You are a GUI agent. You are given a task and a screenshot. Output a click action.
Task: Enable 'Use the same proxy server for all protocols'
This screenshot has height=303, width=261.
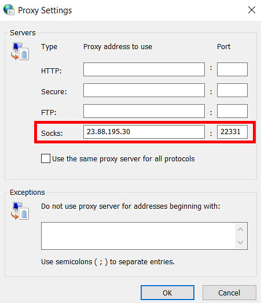click(x=46, y=158)
